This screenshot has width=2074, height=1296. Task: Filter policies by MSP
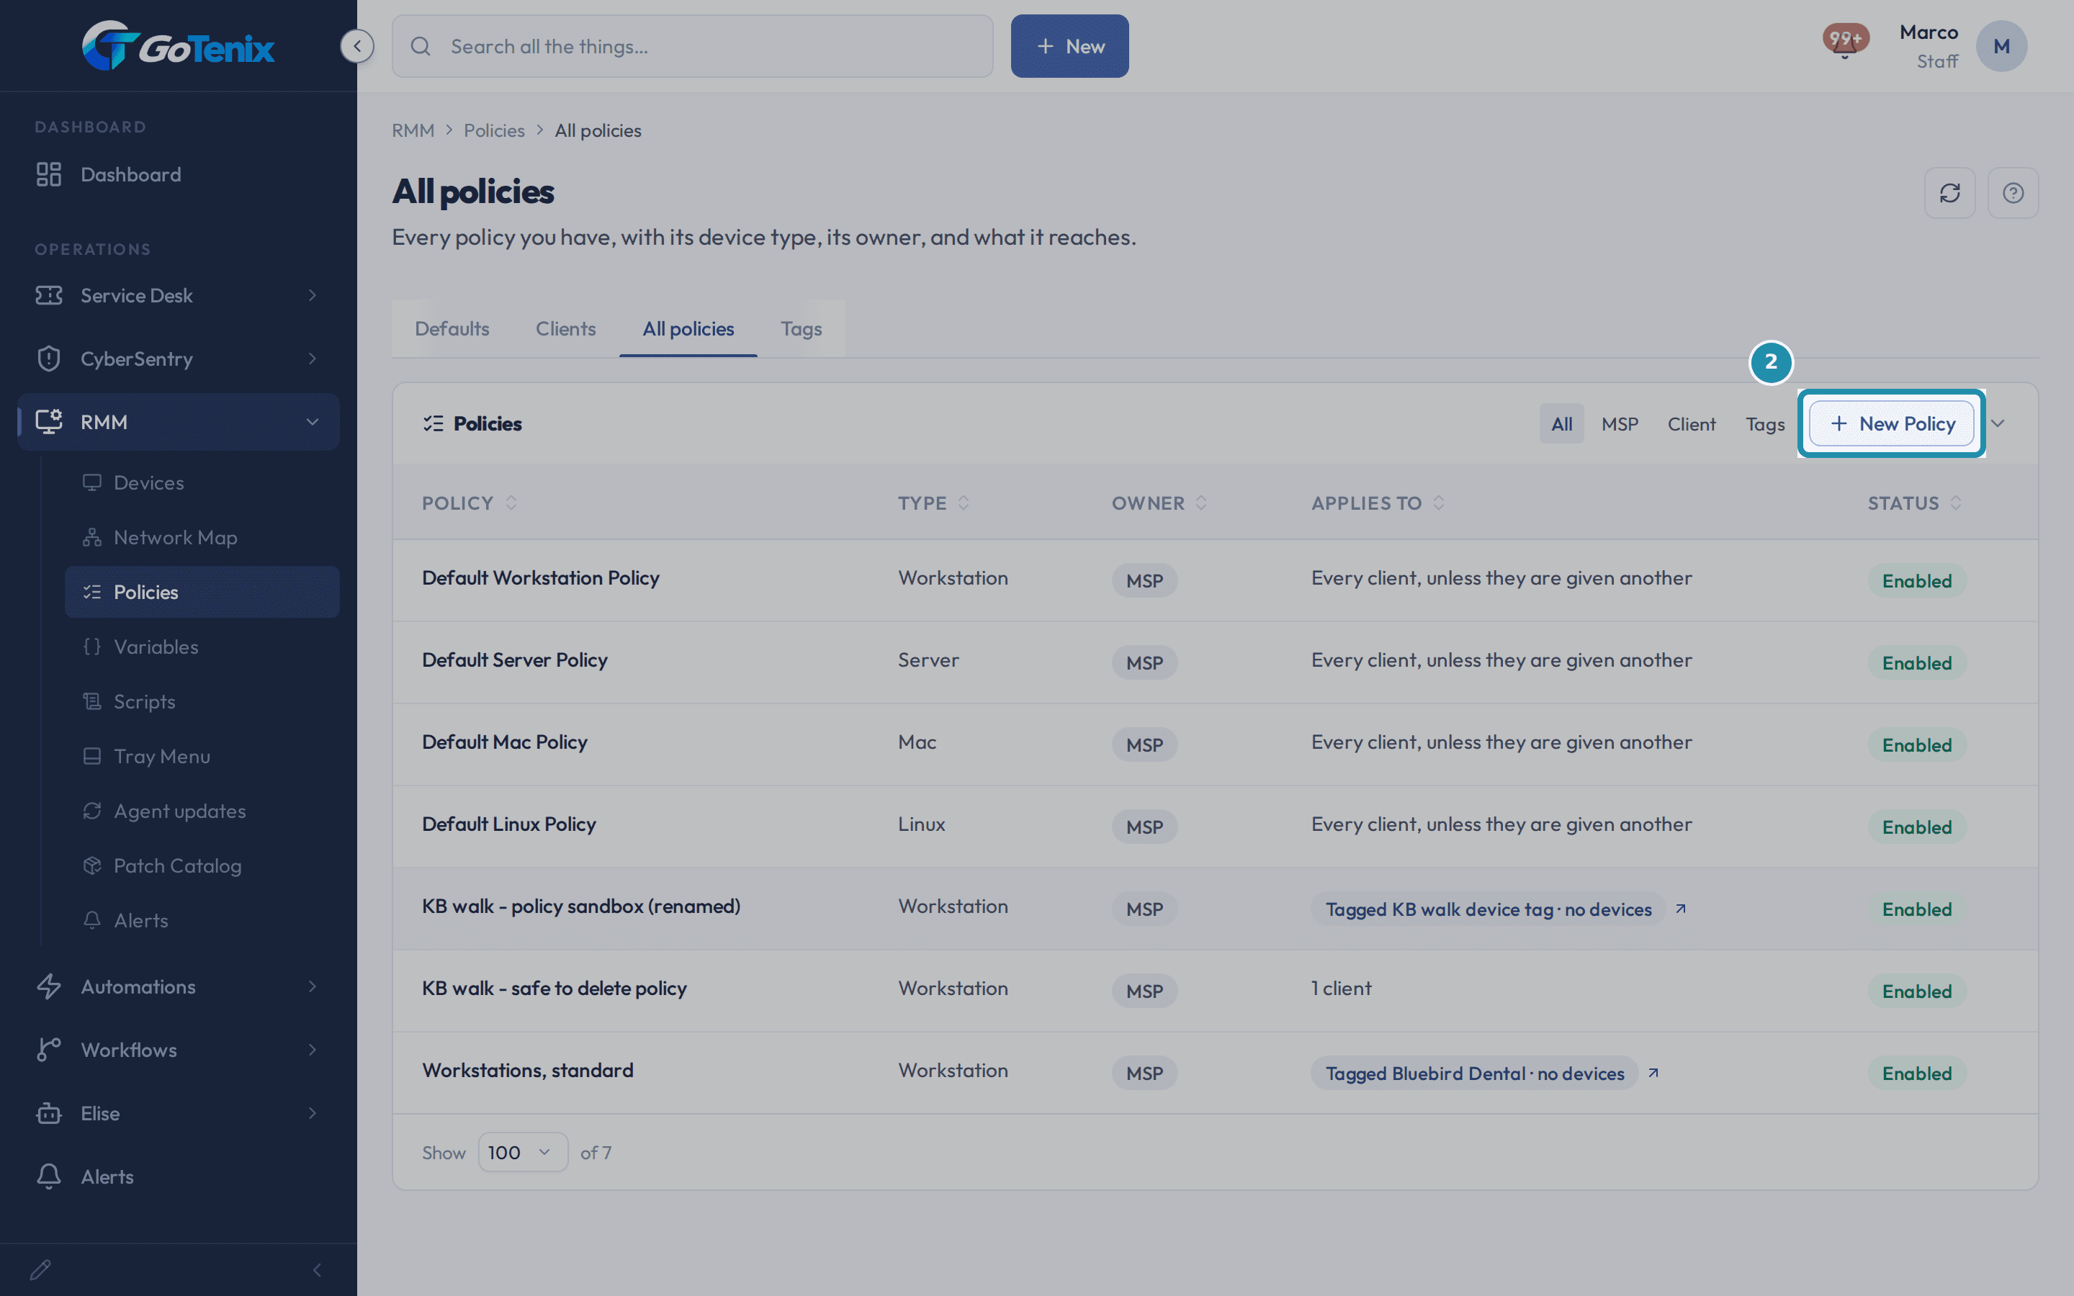(x=1620, y=423)
